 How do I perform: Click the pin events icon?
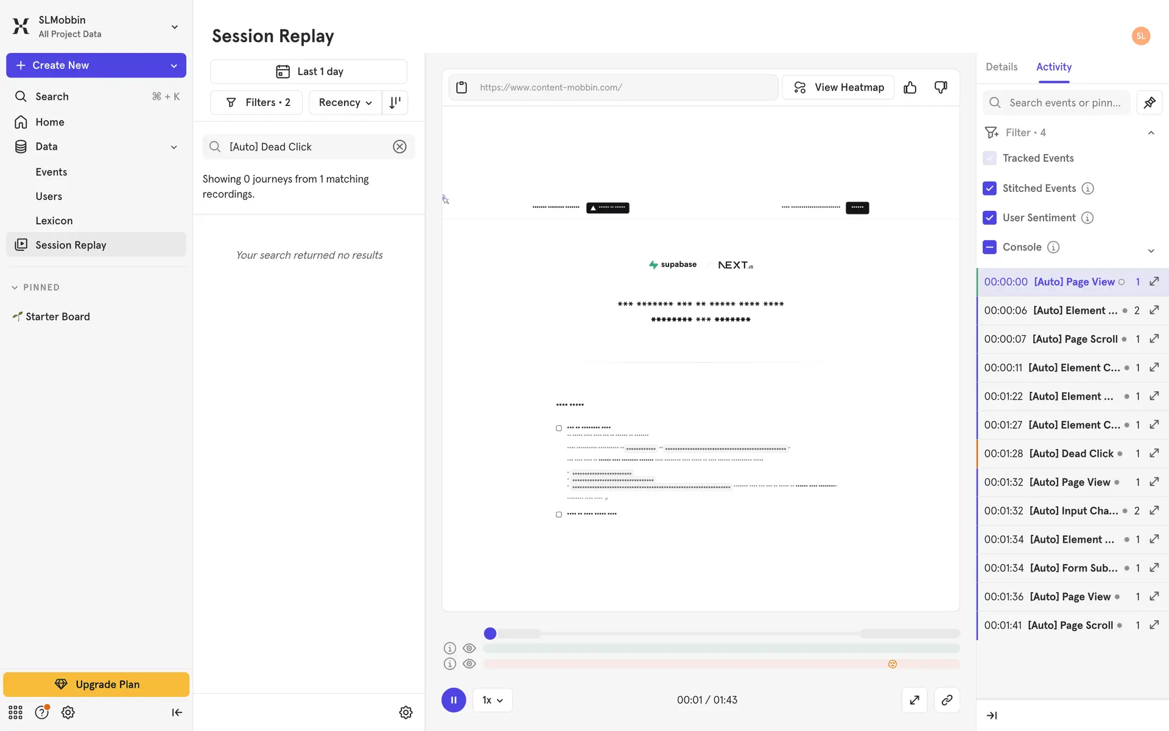click(1149, 102)
